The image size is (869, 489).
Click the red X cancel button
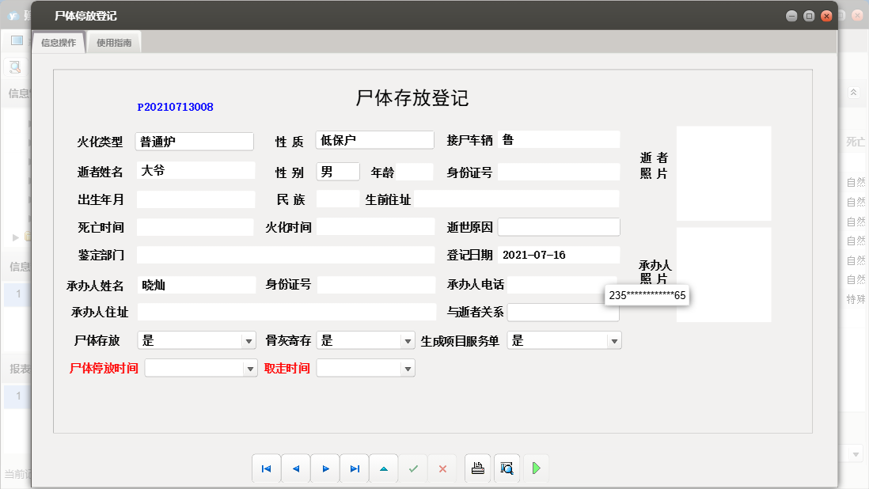tap(442, 468)
